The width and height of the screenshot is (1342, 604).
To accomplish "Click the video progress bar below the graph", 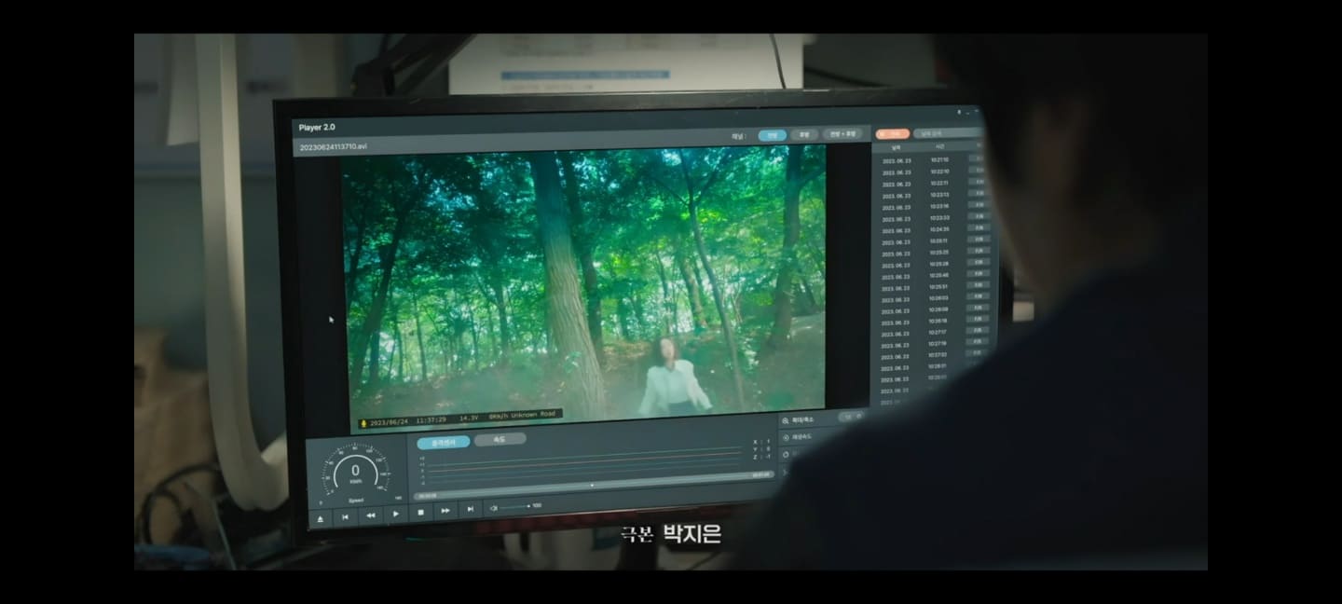I will (593, 485).
